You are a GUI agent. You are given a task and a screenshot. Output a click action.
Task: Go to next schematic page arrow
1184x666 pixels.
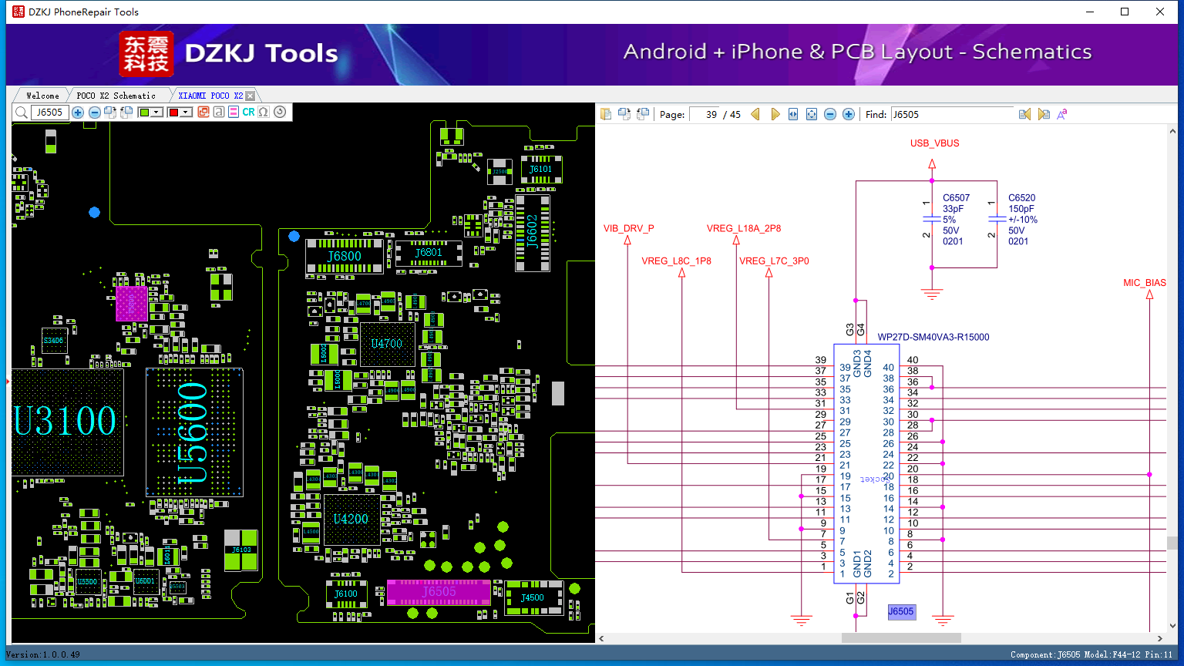[775, 114]
